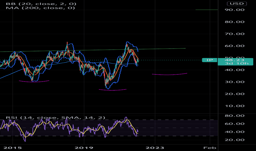256x151 pixels.
Task: Select the BB (20, close, 2, 0) indicator label
Action: (41, 4)
